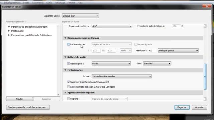The image size is (214, 120).
Task: Open the Paramètres menu
Action: click(x=38, y=3)
